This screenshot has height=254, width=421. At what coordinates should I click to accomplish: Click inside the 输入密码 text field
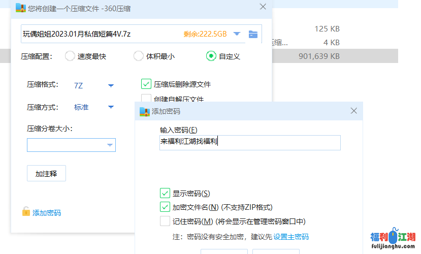(249, 143)
